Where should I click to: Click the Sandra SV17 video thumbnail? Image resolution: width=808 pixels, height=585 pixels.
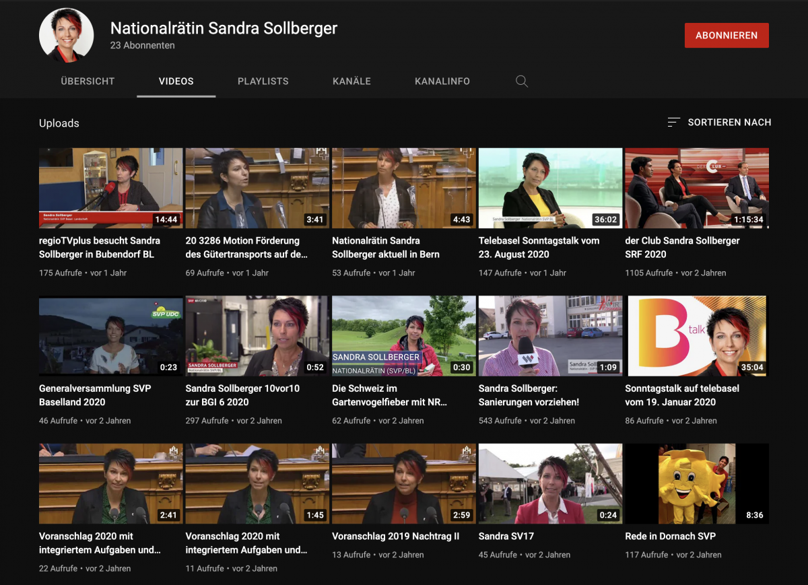(x=550, y=483)
